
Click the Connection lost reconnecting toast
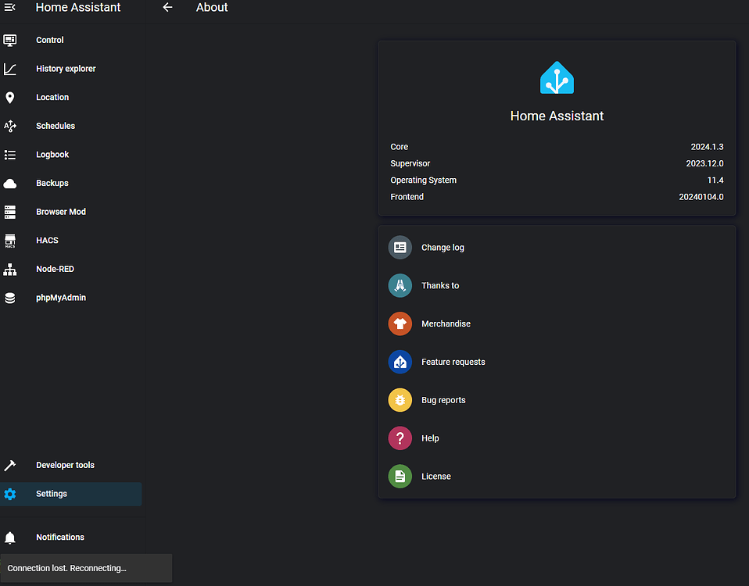86,568
